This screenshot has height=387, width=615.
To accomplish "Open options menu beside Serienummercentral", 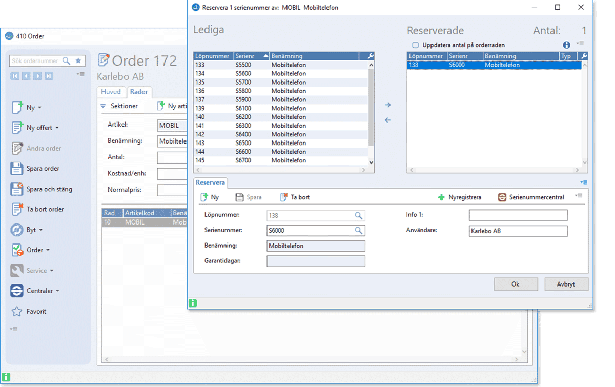I will (579, 195).
